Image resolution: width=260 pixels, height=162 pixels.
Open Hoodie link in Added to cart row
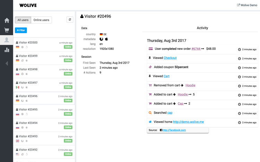(x=183, y=94)
